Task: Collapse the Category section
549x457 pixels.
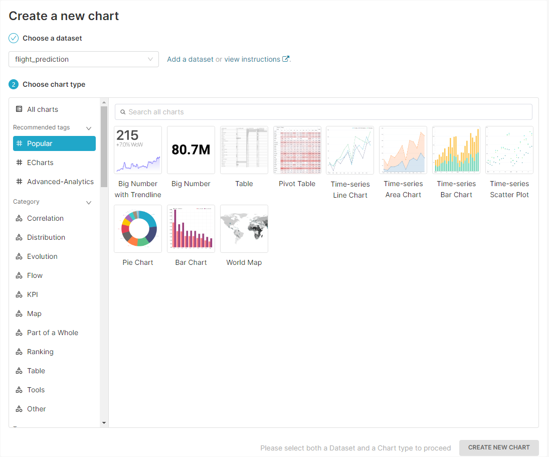Action: click(x=89, y=202)
